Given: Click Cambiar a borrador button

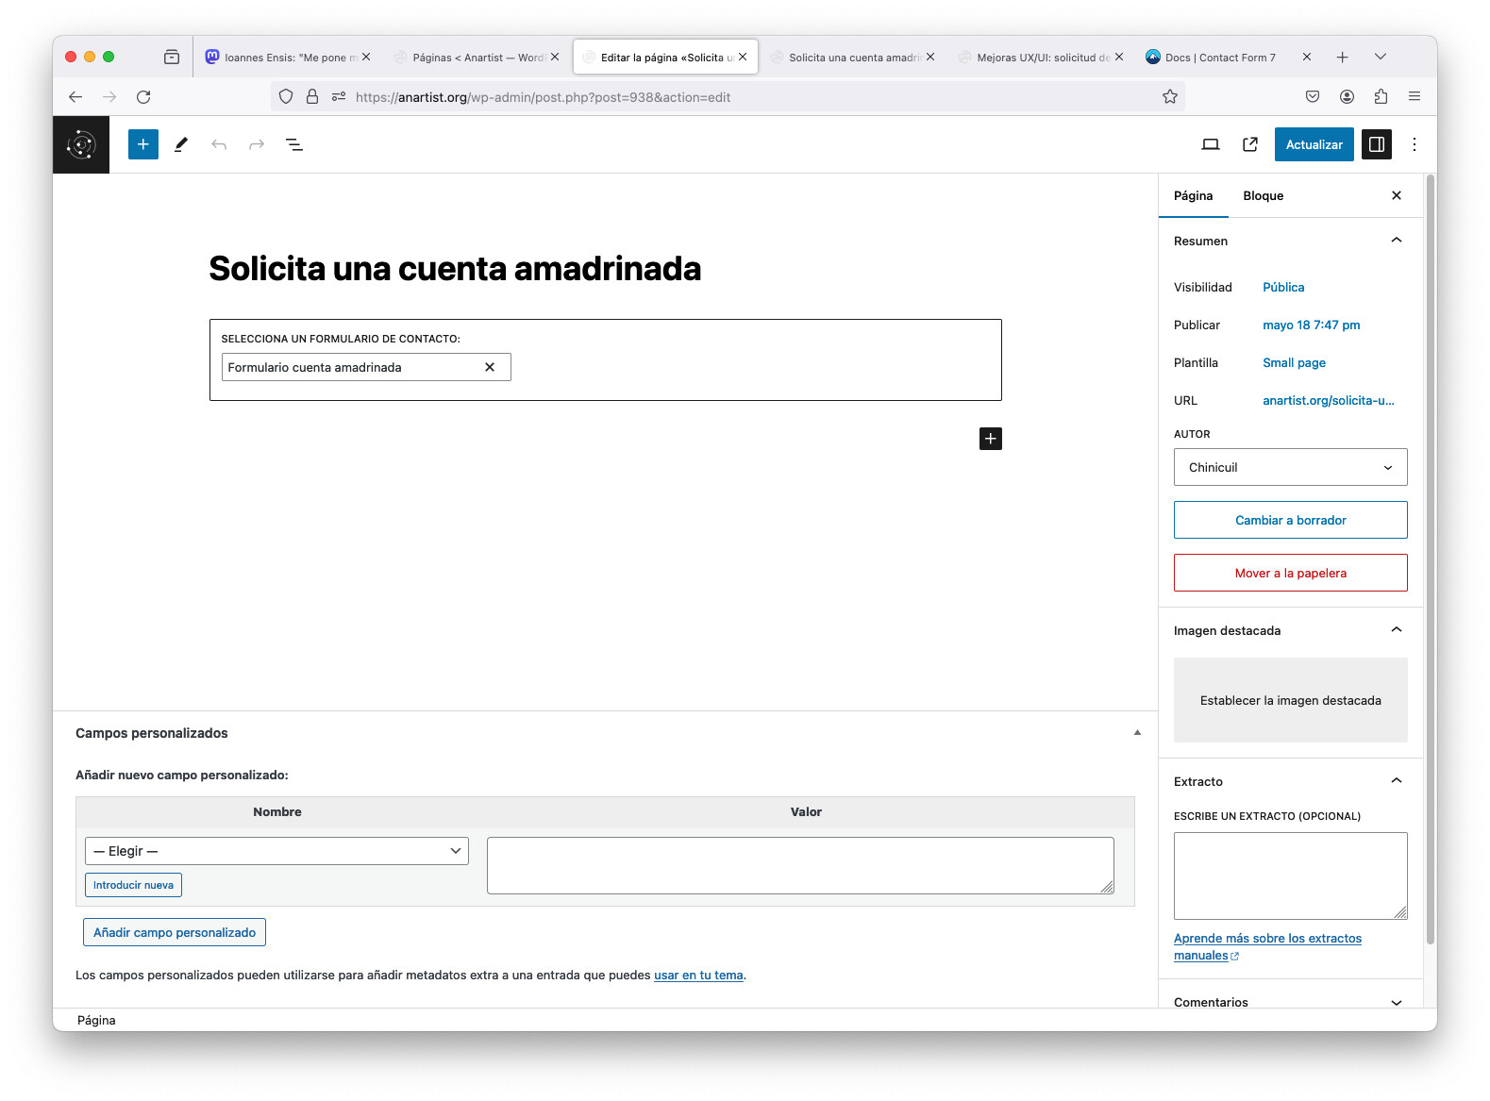Looking at the screenshot, I should click(x=1290, y=520).
